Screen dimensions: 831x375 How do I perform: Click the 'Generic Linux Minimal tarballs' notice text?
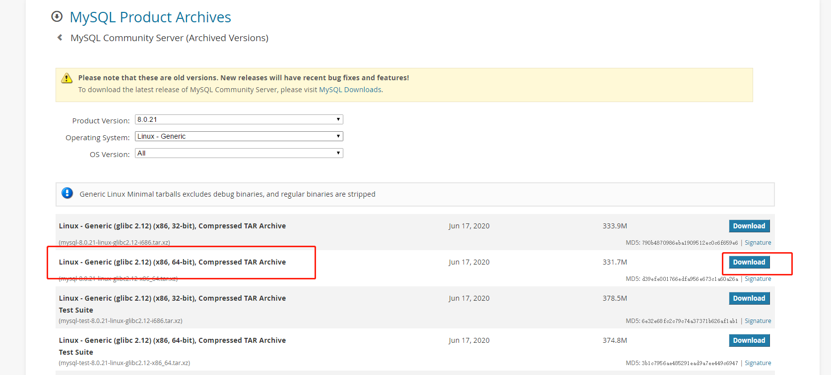[227, 194]
